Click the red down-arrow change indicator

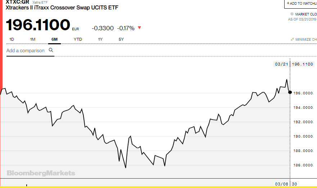point(139,28)
